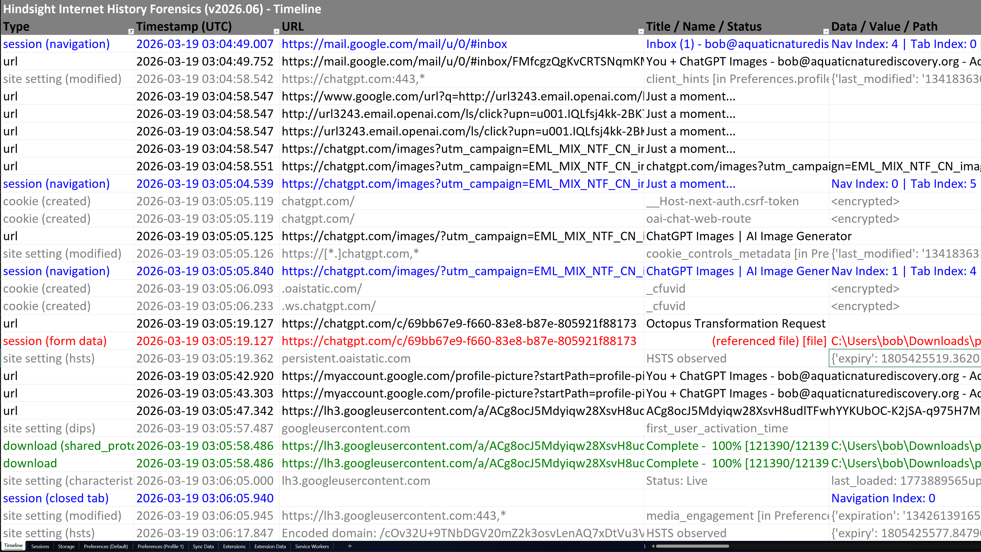The height and width of the screenshot is (552, 981).
Task: Select timestamp cell 2026-03-19 03:06:17.847
Action: pos(207,533)
